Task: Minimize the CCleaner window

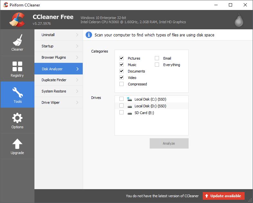Action: (216, 5)
